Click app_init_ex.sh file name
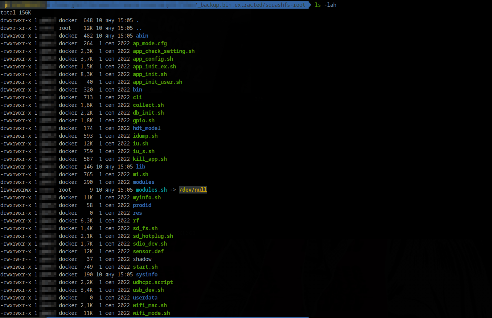Viewport: 492px width, 318px height. [154, 67]
